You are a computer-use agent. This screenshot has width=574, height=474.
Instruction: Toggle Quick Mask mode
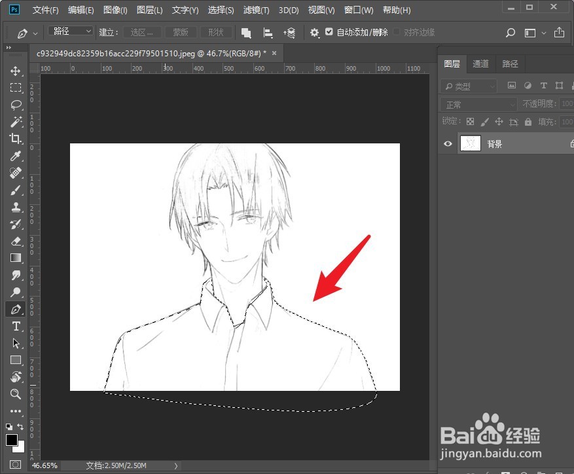point(15,464)
